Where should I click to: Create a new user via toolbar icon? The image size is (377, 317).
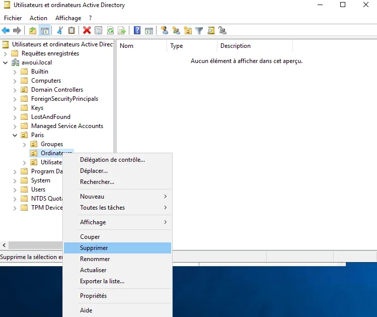click(165, 31)
